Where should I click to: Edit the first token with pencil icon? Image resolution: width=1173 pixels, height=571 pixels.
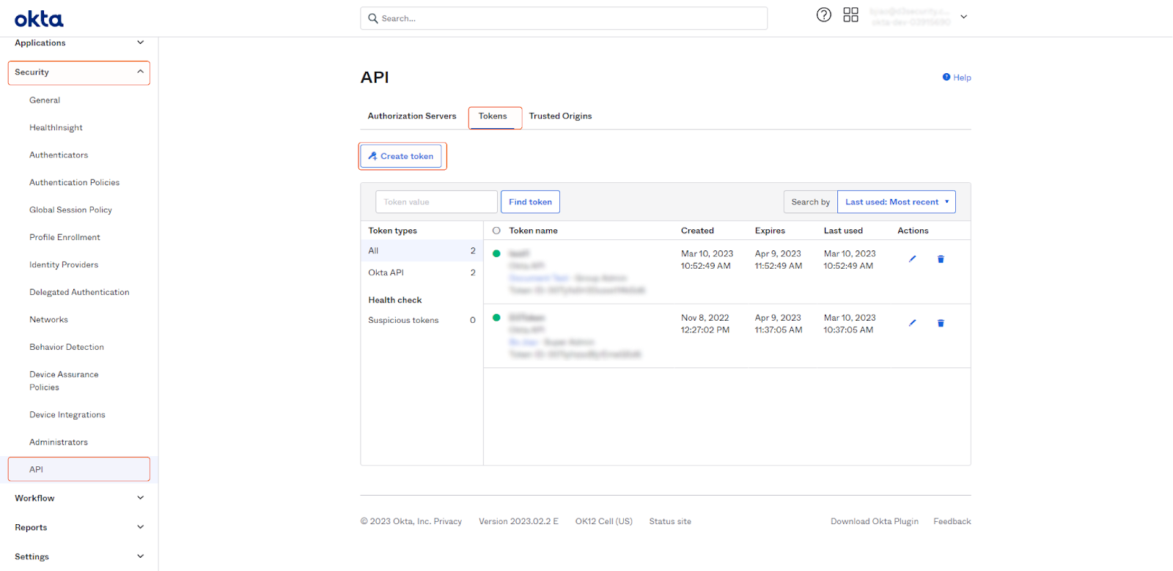click(912, 259)
